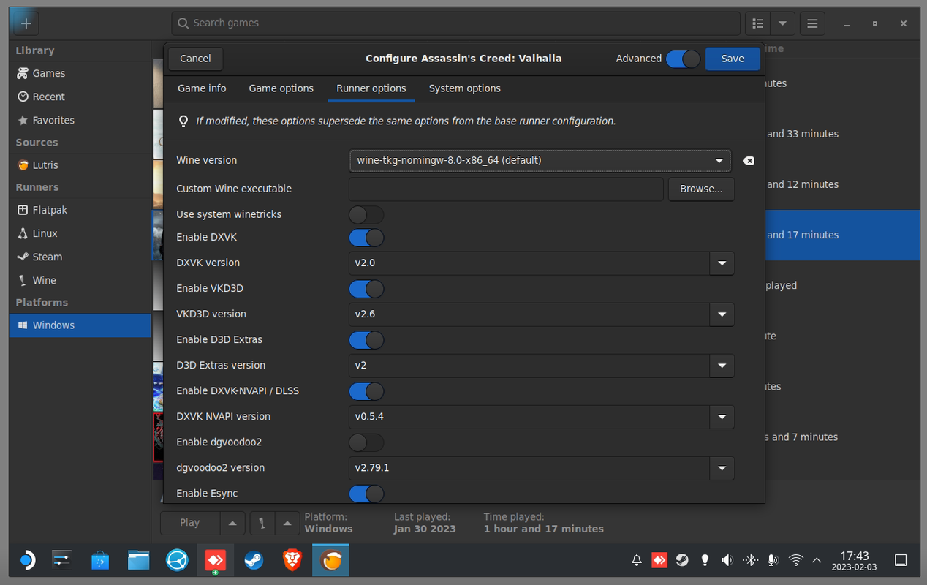Launch Steam from the taskbar

pyautogui.click(x=254, y=561)
